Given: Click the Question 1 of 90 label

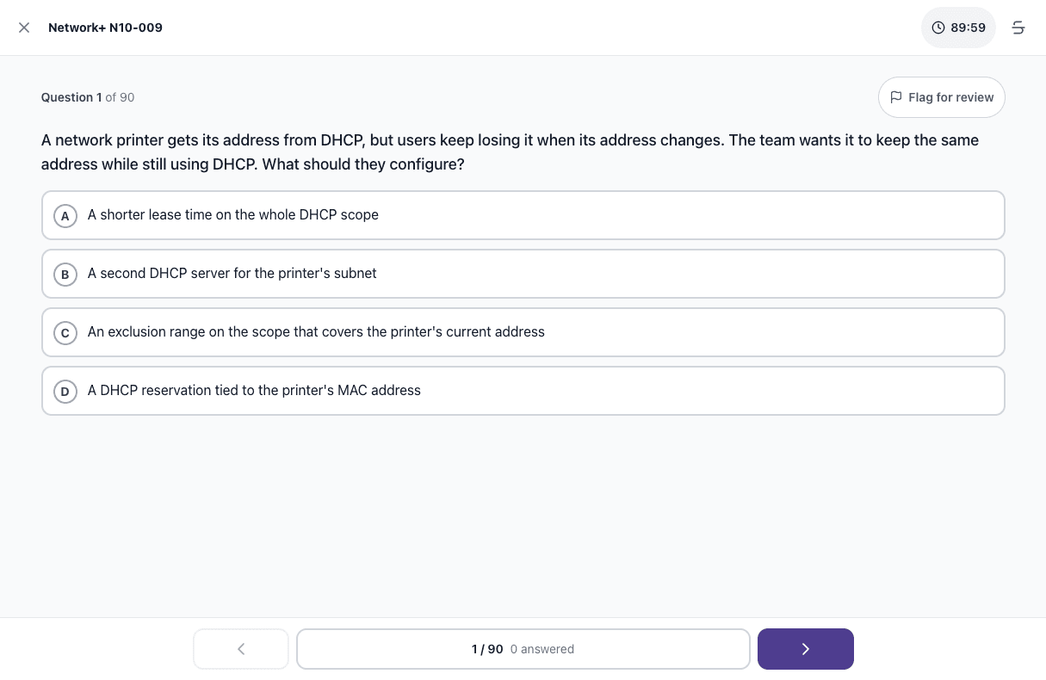Looking at the screenshot, I should coord(88,97).
